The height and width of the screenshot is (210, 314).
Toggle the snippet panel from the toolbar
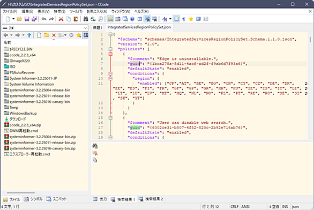[125, 19]
